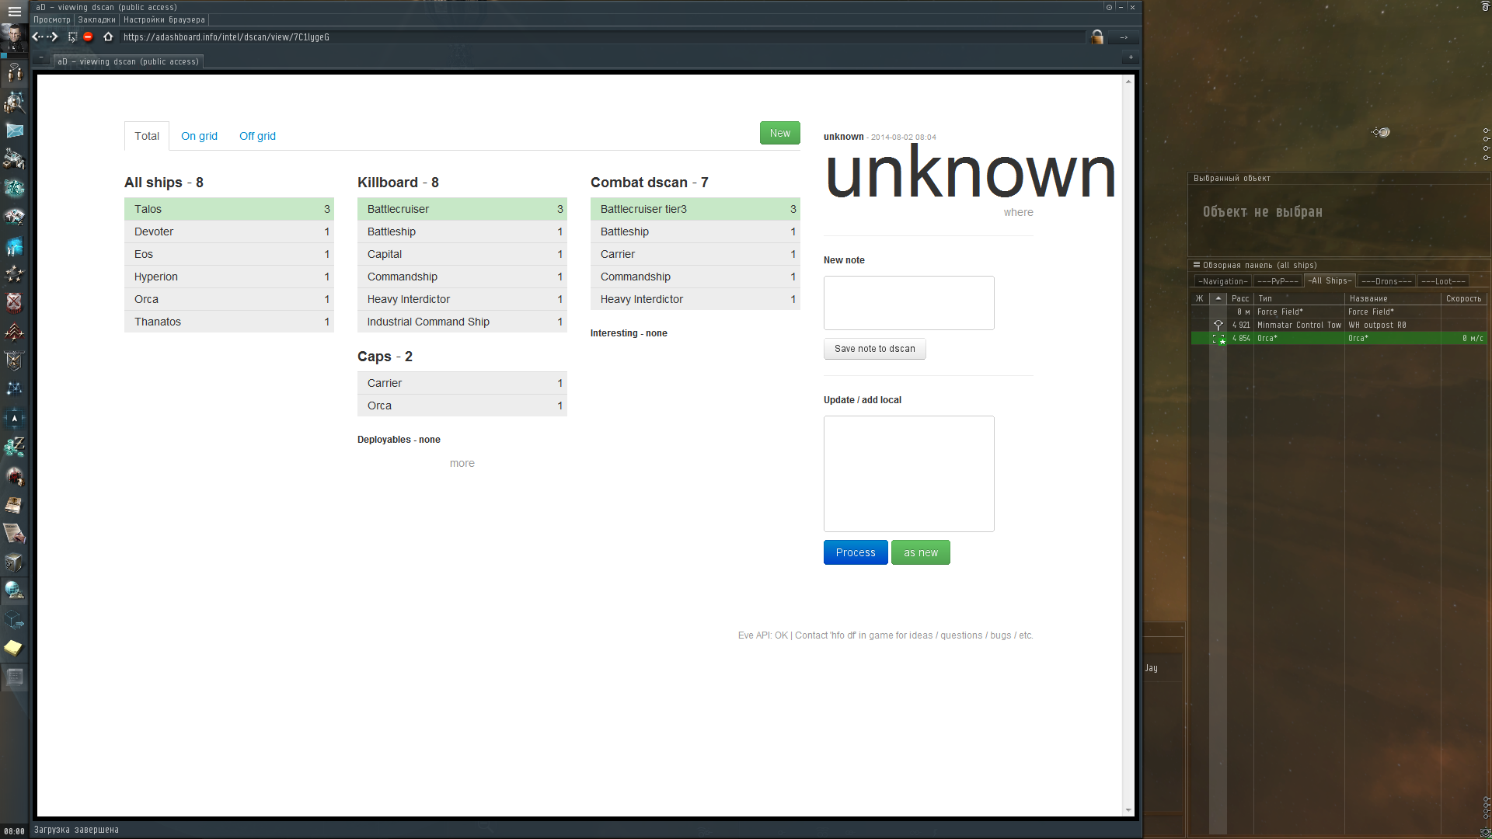The height and width of the screenshot is (839, 1492).
Task: Open people search magnifier icon in sidebar
Action: click(14, 102)
